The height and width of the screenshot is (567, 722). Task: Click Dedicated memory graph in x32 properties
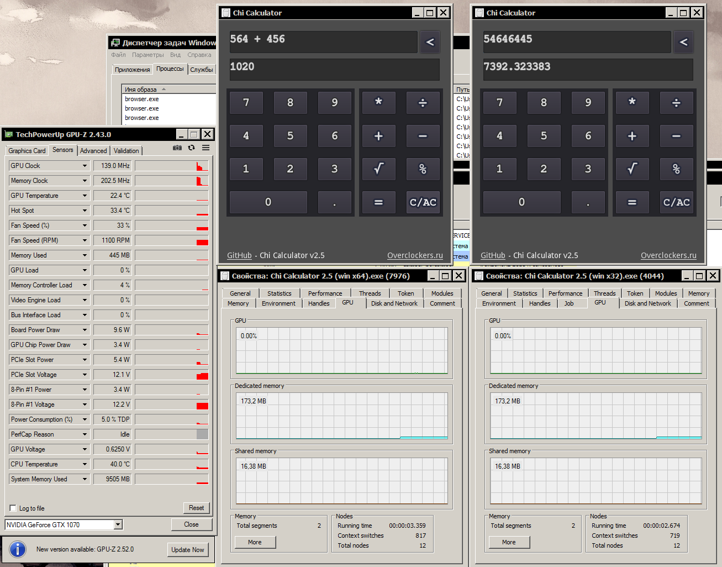pyautogui.click(x=595, y=416)
